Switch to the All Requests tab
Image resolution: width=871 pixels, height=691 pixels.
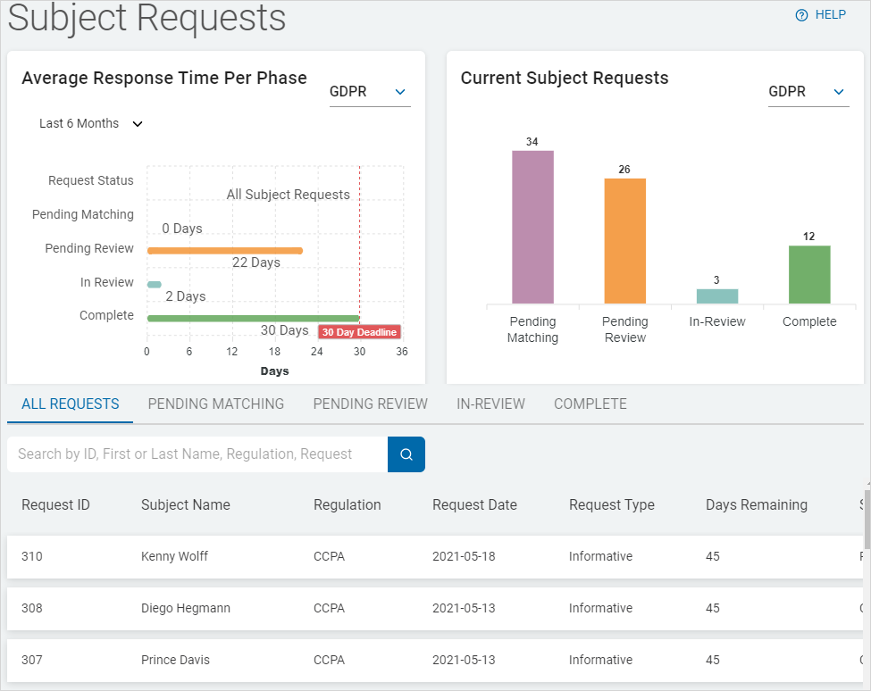71,404
